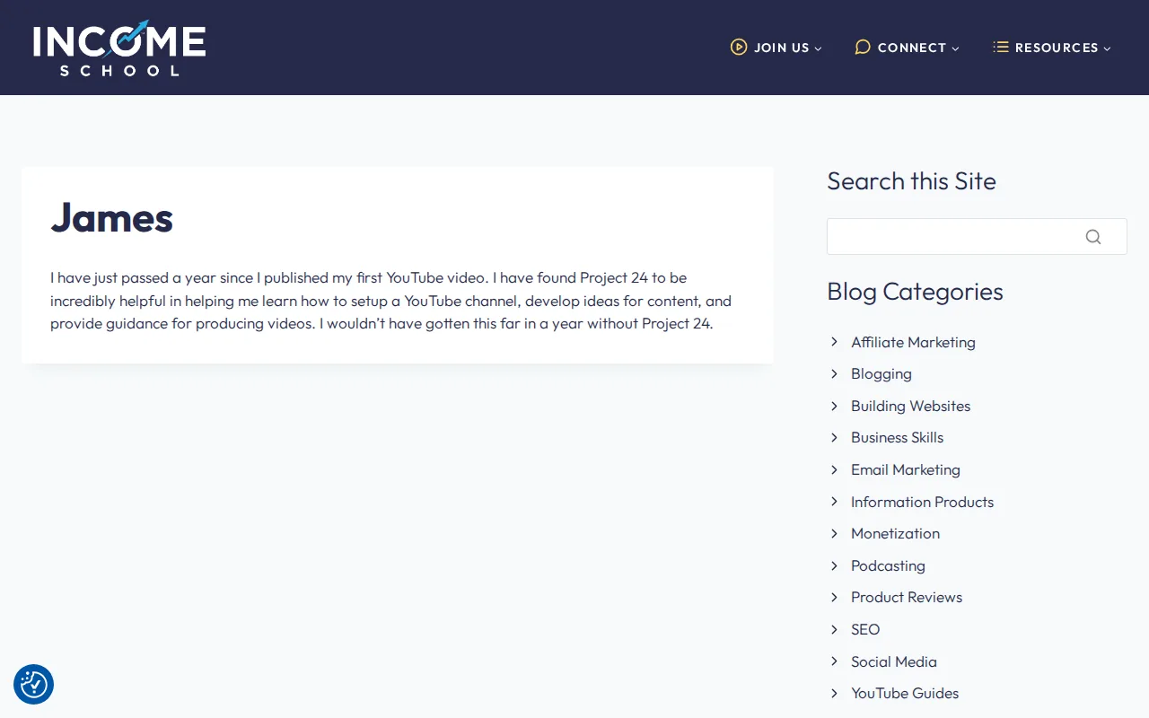Open the Affiliate Marketing category
The height and width of the screenshot is (718, 1149).
point(913,342)
